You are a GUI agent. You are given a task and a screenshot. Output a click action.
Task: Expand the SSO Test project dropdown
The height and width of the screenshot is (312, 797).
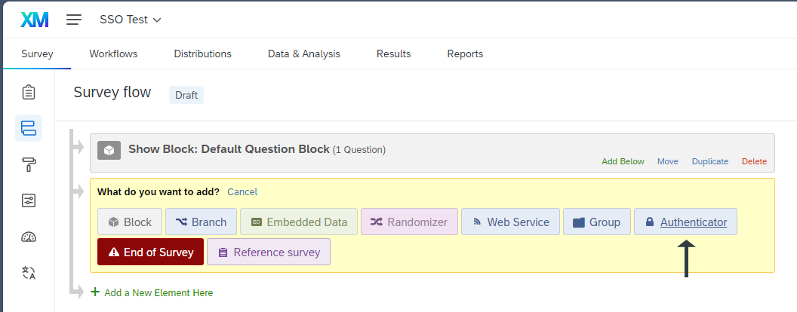coord(131,20)
